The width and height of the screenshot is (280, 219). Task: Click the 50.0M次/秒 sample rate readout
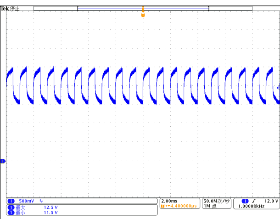coord(217,201)
